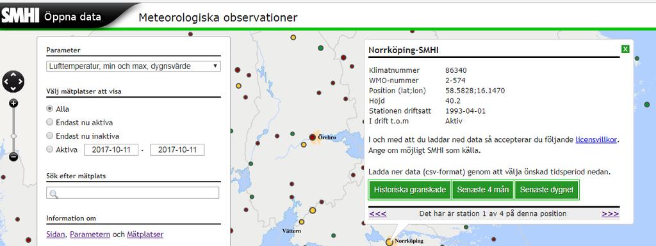Open the Parameter dropdown list
The width and height of the screenshot is (656, 246).
coord(133,66)
